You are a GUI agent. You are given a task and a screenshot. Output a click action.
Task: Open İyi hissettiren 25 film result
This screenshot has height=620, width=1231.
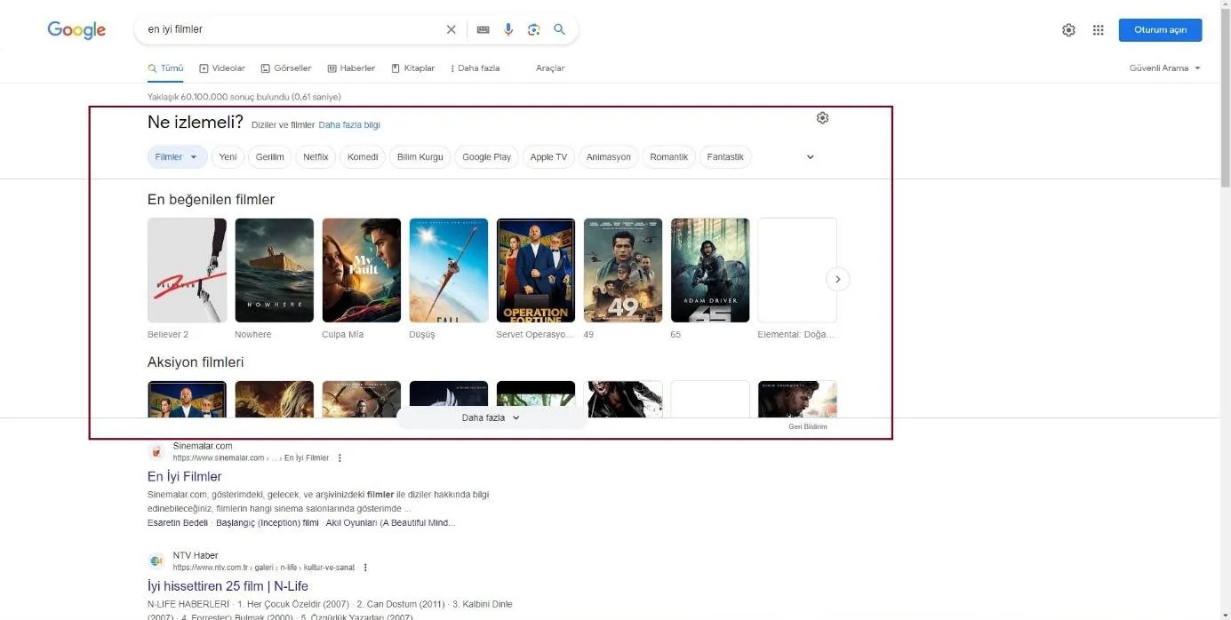[x=228, y=586]
